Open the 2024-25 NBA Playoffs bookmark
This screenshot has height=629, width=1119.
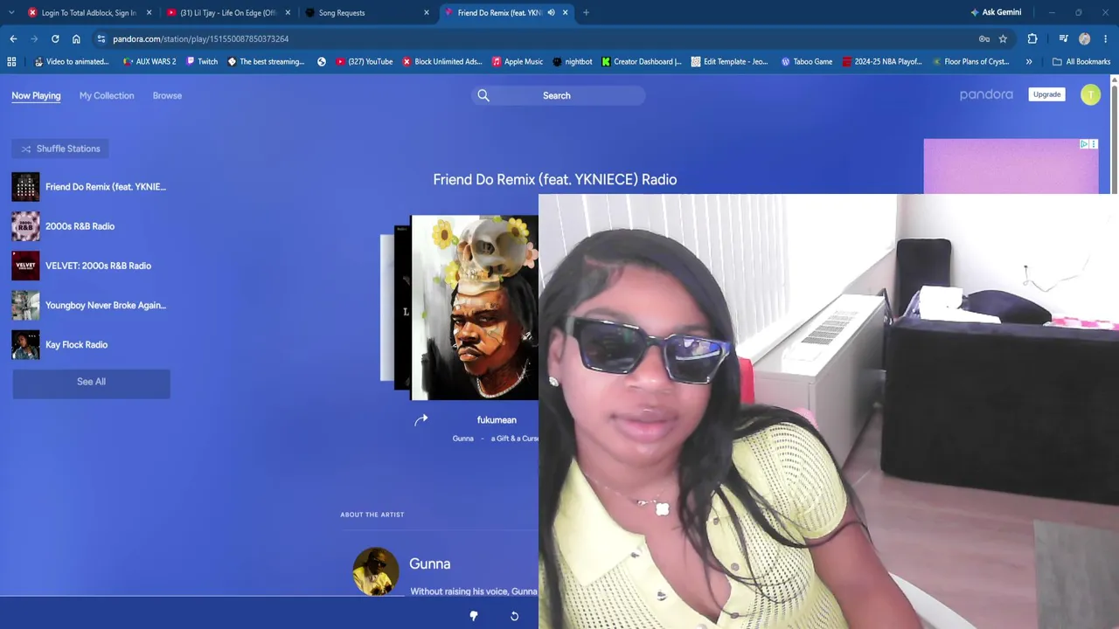click(x=882, y=61)
